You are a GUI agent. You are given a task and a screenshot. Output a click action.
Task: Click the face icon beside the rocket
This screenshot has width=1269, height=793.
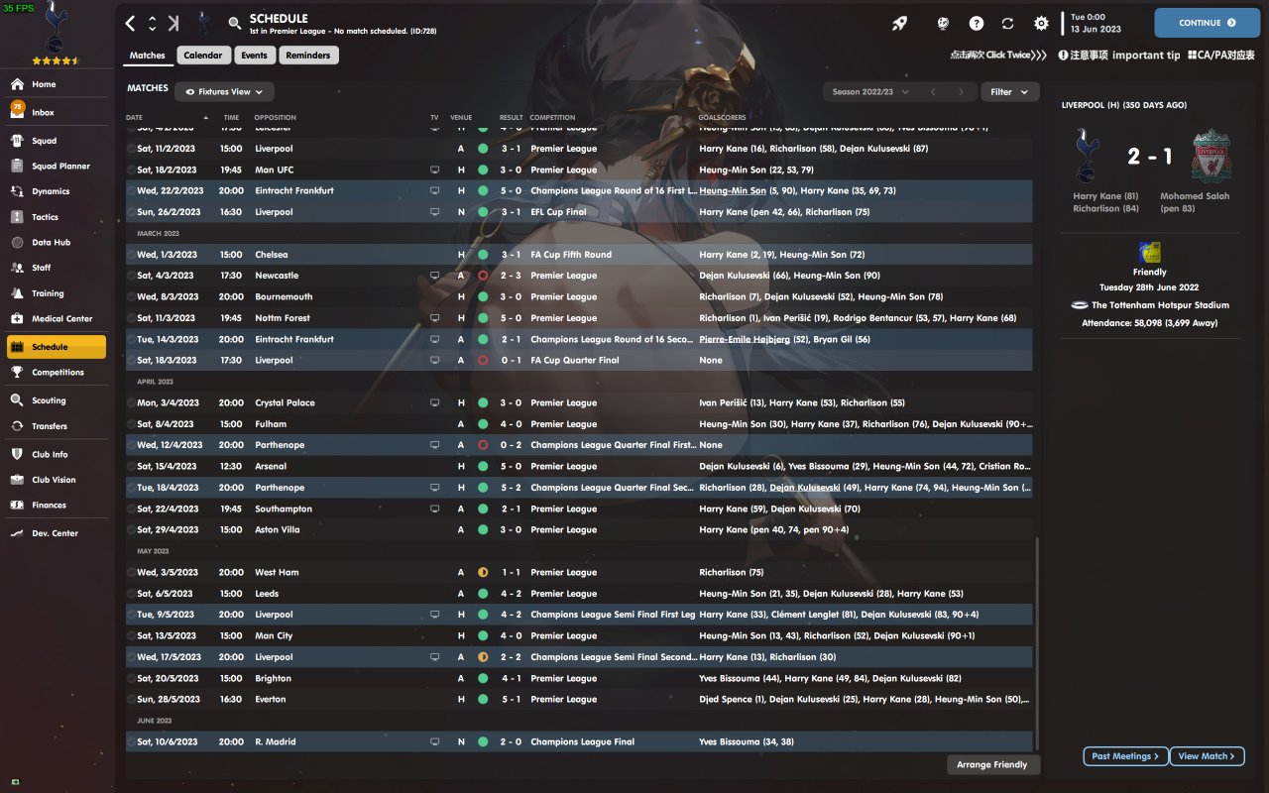(x=944, y=23)
